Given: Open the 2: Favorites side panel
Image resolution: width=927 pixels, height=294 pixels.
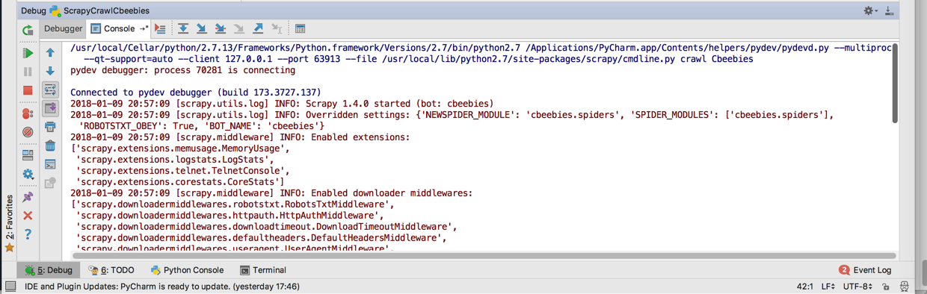Looking at the screenshot, I should tap(9, 222).
